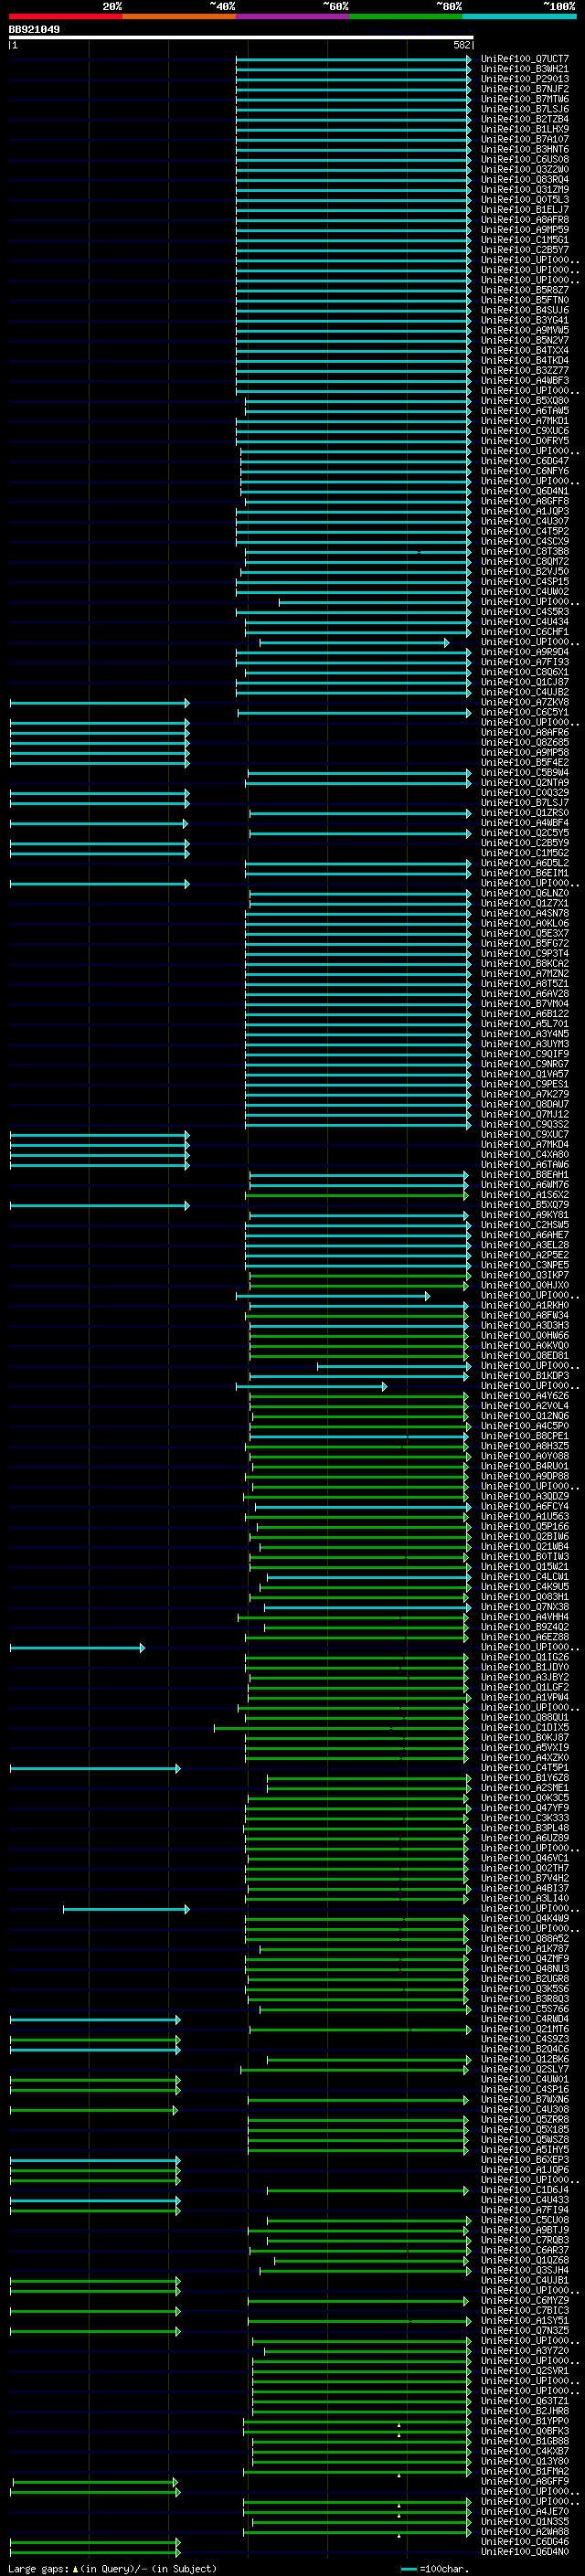Click label UniRef100_Q6LNZ0
This screenshot has width=585, height=2576.
point(524,893)
